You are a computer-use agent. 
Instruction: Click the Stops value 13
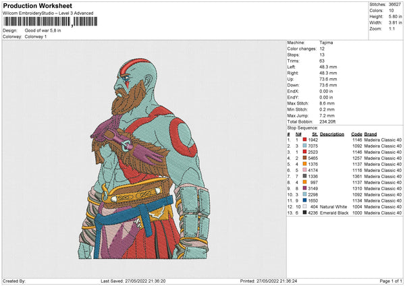(x=322, y=55)
